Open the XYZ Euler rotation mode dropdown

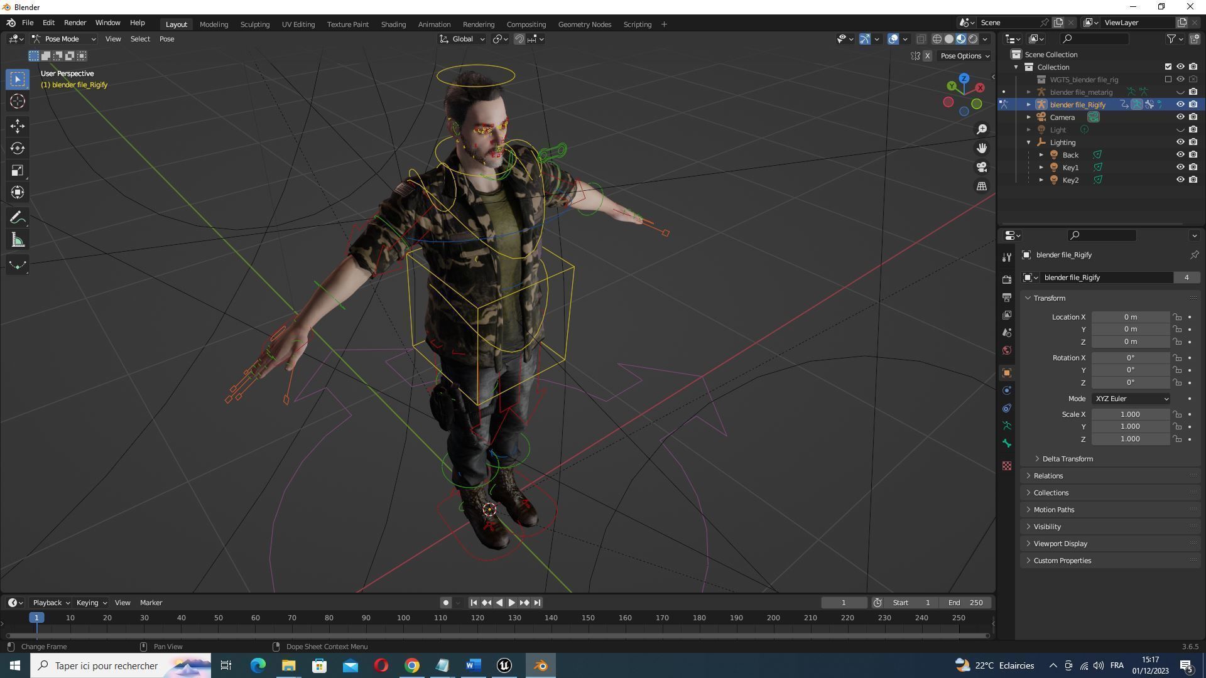click(1131, 399)
